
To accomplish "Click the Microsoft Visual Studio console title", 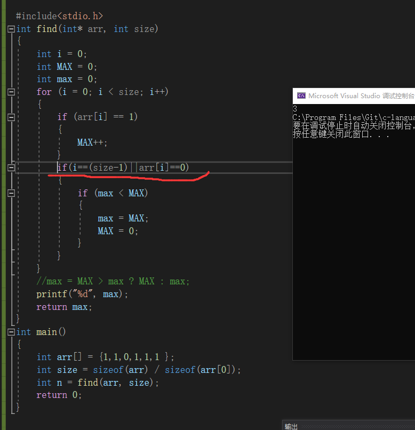I will coord(361,95).
